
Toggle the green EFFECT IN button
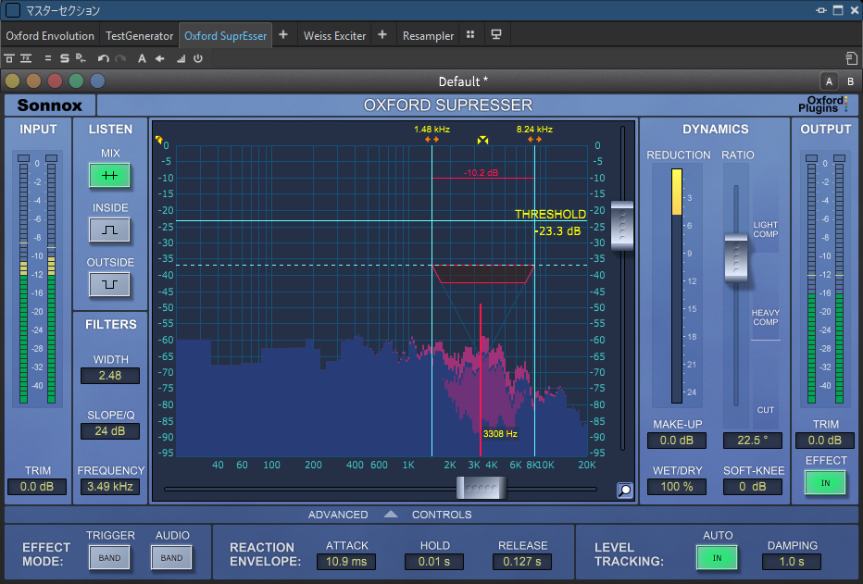point(825,482)
